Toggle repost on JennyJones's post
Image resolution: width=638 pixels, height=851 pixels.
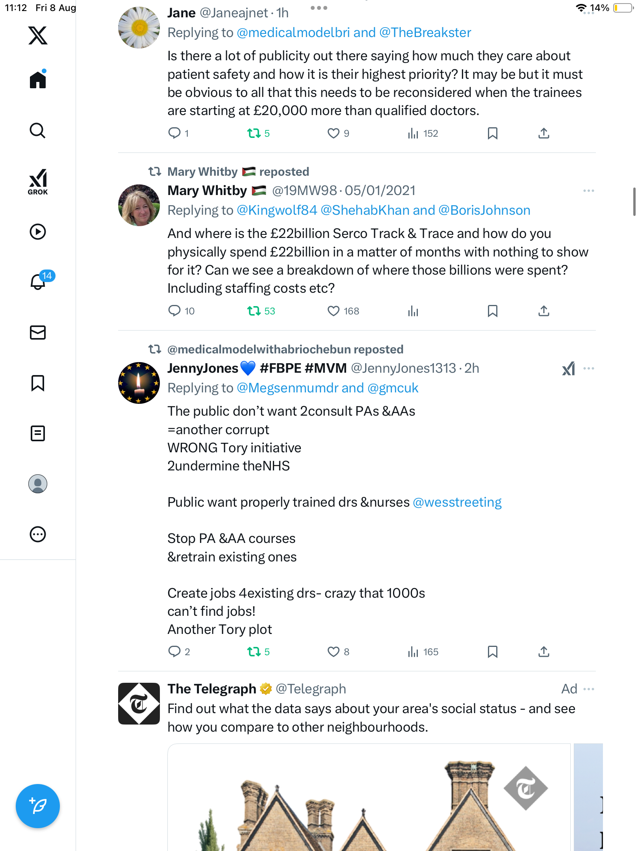coord(254,652)
